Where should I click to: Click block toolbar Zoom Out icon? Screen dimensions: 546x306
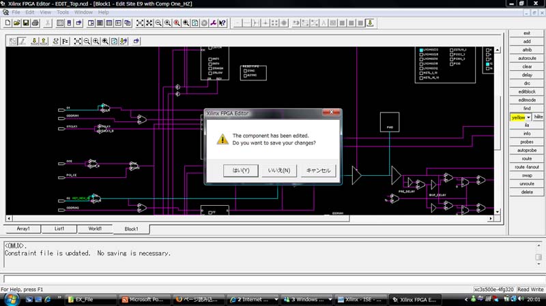(87, 42)
